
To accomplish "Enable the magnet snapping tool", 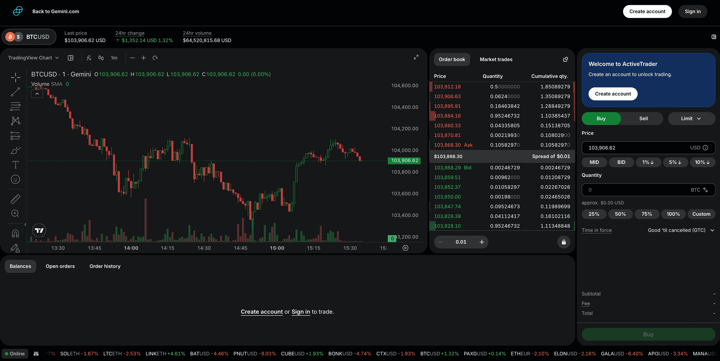I will (15, 233).
